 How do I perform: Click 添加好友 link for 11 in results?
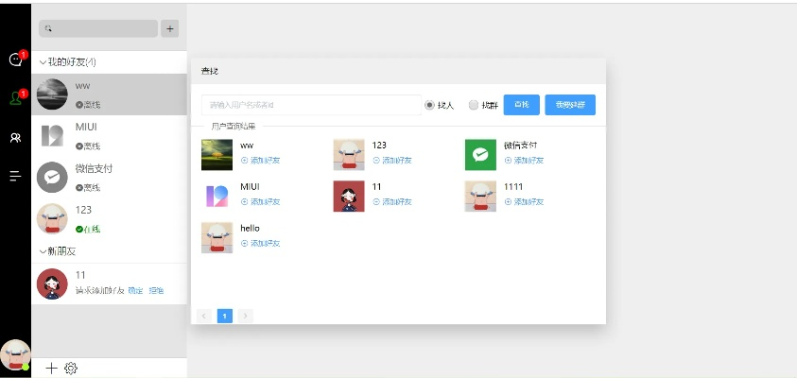(397, 201)
